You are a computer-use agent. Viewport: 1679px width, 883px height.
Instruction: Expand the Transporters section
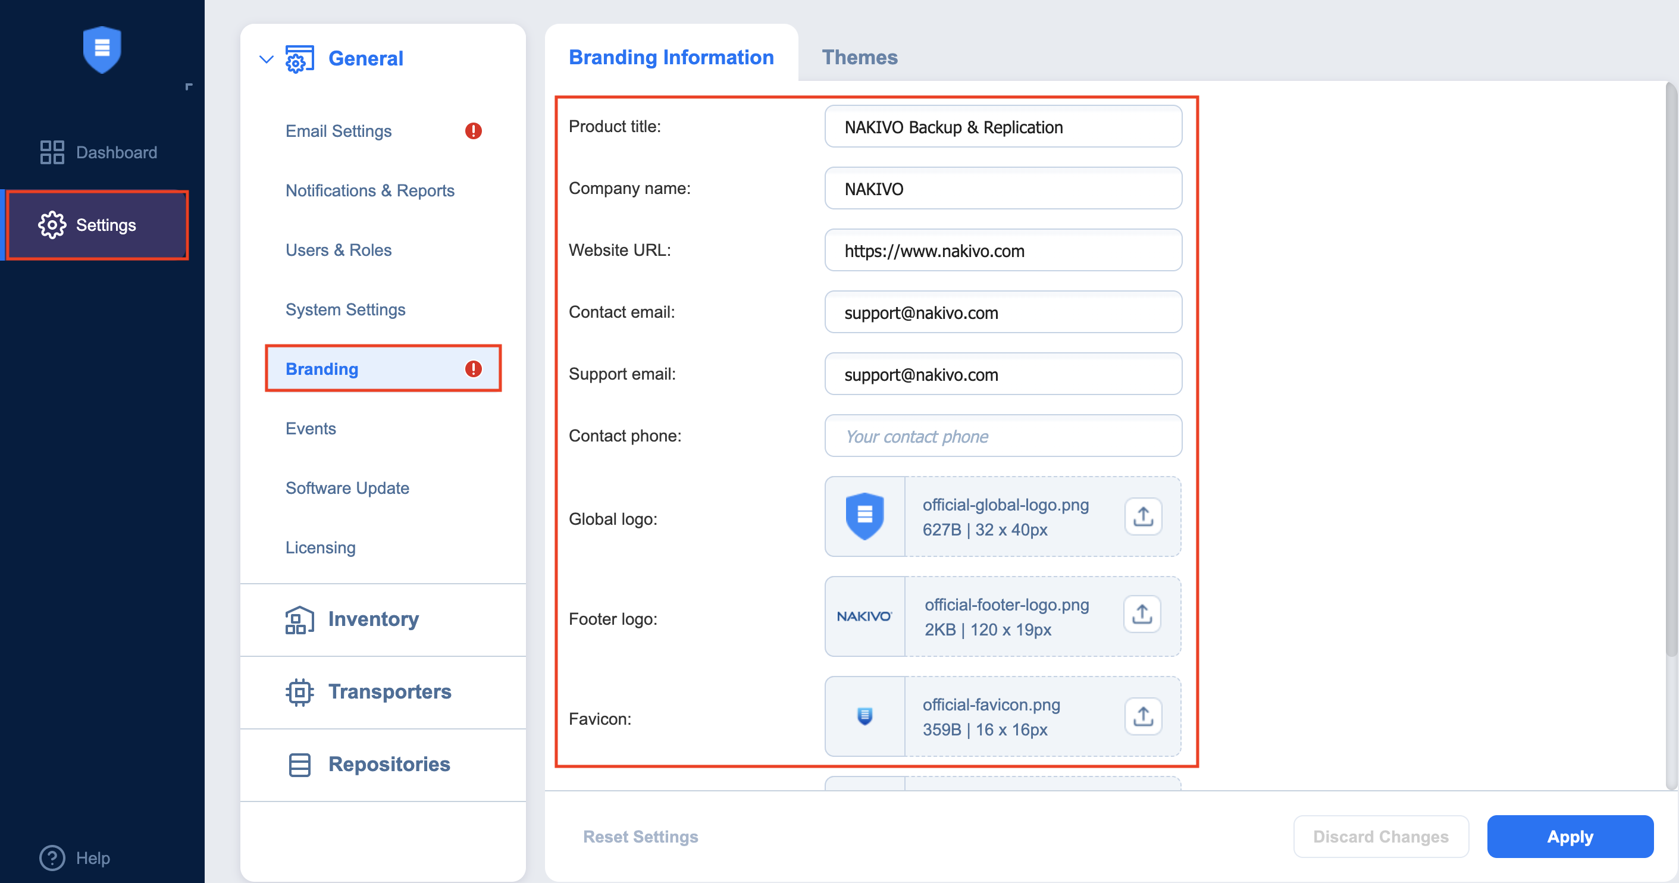tap(389, 691)
